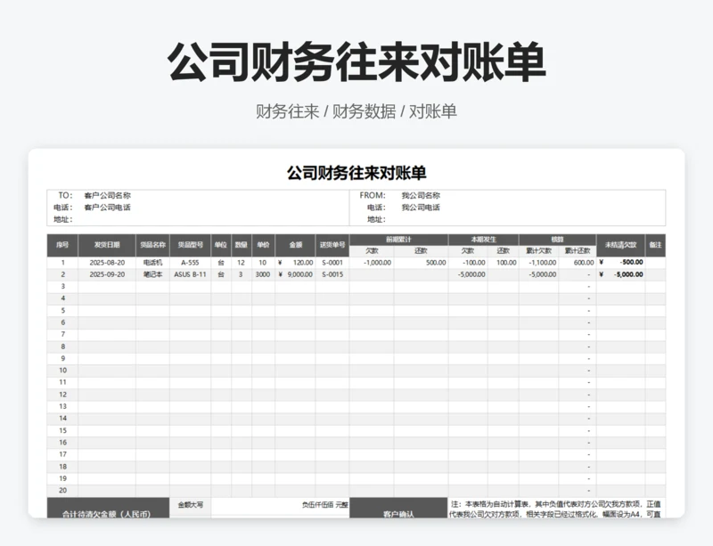Click the 我公司名称 cell

point(421,195)
